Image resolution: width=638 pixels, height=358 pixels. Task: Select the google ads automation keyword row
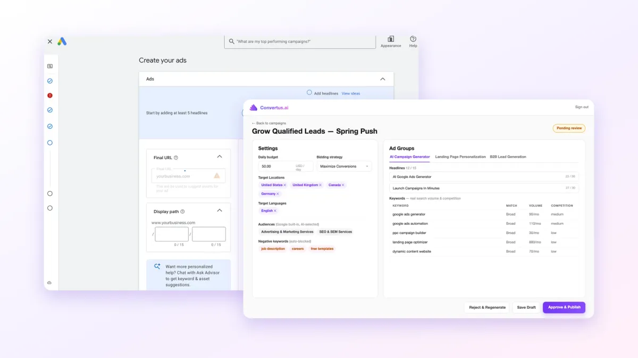click(484, 224)
